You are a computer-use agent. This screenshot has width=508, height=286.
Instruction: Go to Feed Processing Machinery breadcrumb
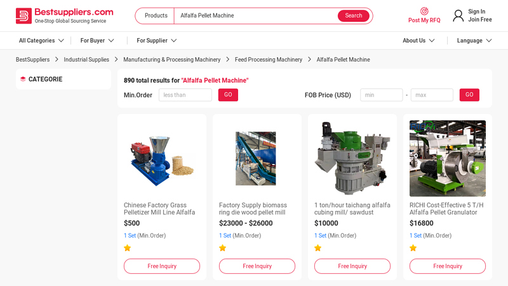269,60
